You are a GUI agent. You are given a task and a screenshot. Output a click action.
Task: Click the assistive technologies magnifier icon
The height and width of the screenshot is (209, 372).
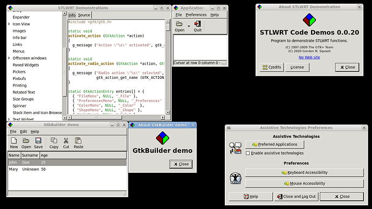point(235,148)
